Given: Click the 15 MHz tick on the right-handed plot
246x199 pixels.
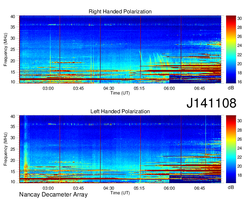Looking at the screenshot, I should (13, 72).
